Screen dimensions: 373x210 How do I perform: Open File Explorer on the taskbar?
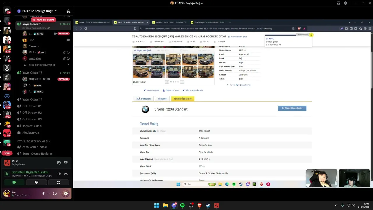point(165,205)
